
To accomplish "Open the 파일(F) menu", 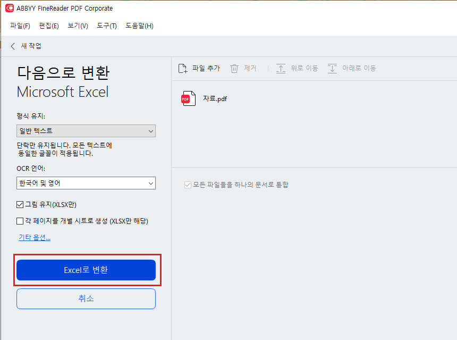I will click(x=20, y=26).
